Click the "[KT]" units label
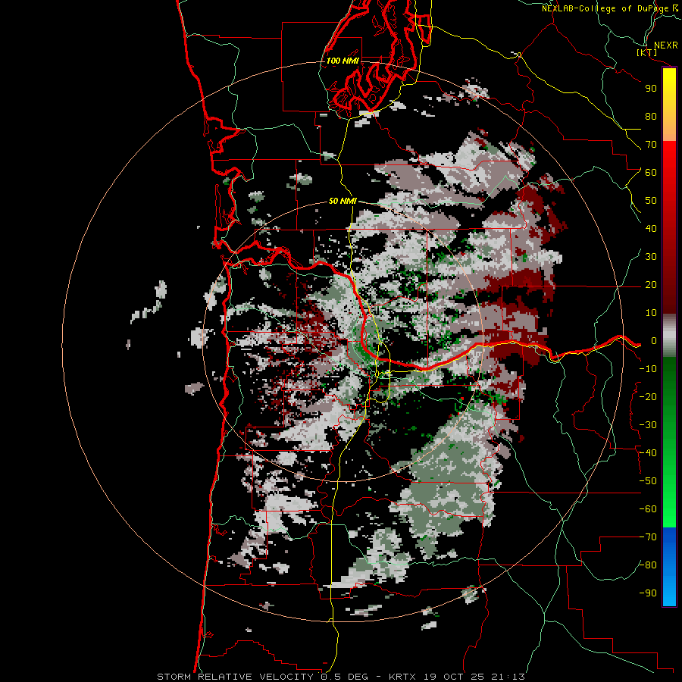Screen dimensions: 682x682 coord(646,52)
